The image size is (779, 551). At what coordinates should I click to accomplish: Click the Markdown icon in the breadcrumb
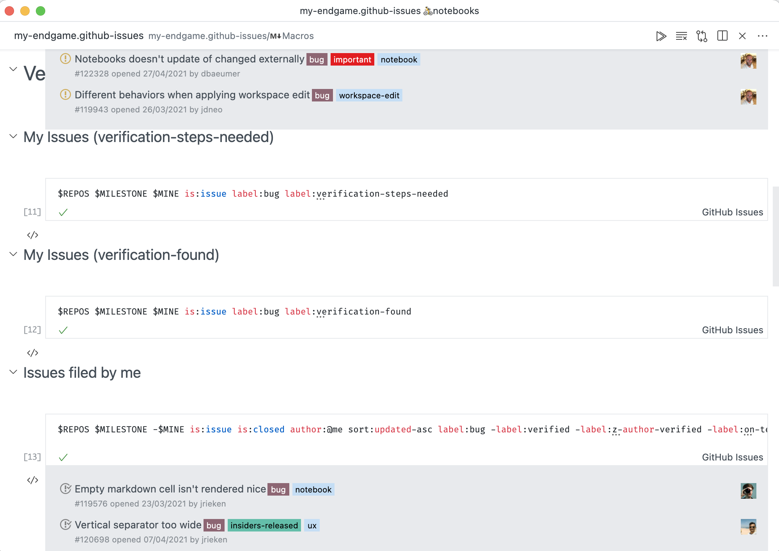click(x=275, y=36)
